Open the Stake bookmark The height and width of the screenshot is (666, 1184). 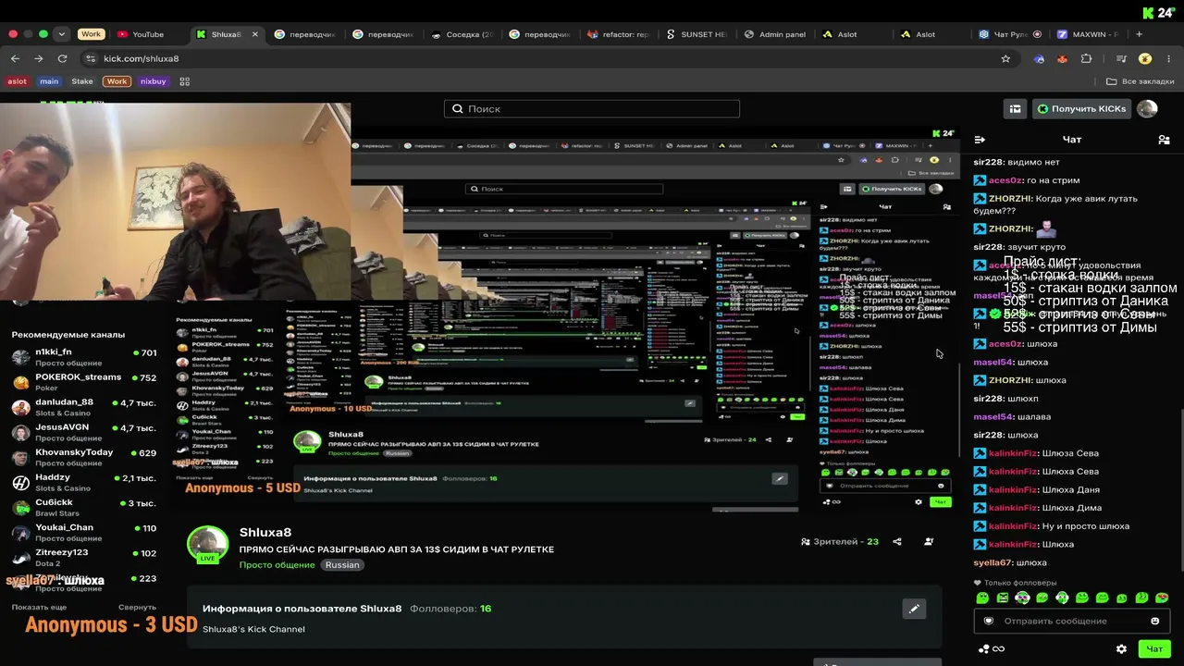click(x=82, y=81)
